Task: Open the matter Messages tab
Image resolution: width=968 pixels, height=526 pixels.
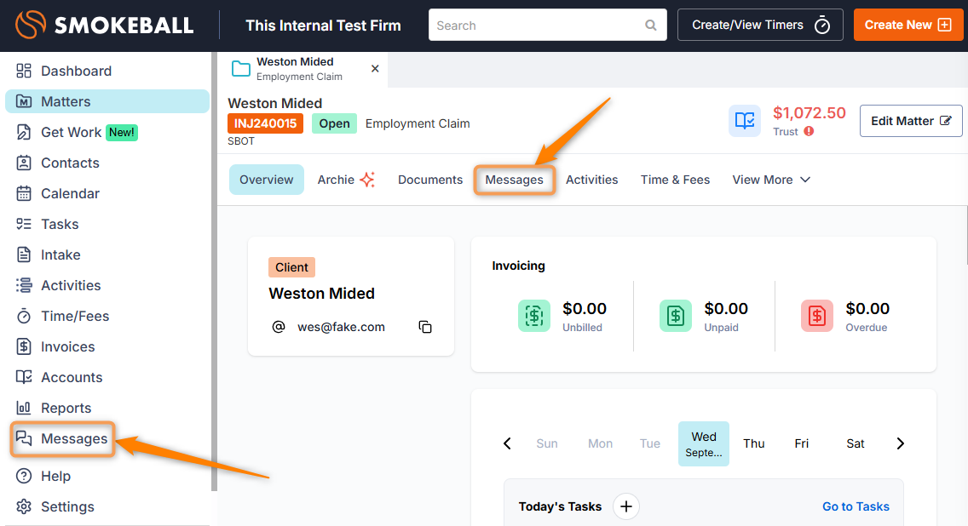Action: click(x=514, y=180)
